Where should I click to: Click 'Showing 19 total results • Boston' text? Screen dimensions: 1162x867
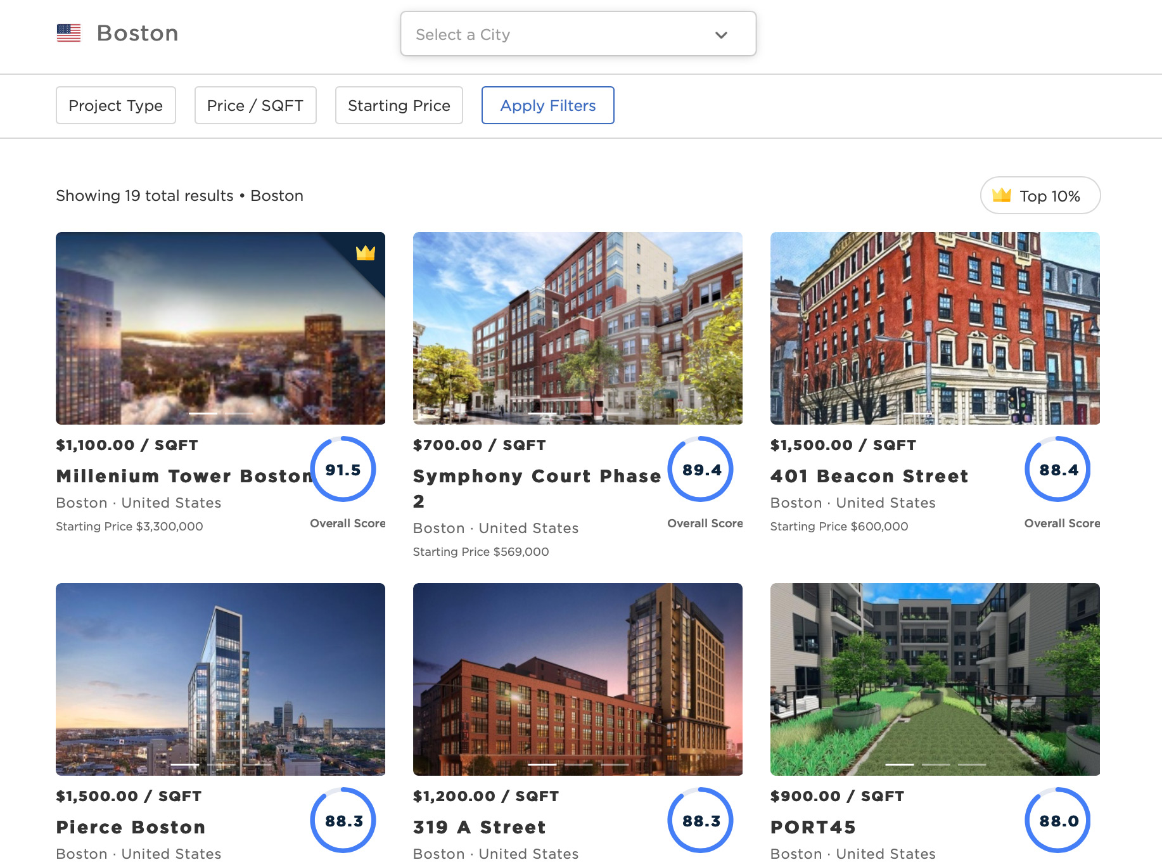tap(179, 196)
